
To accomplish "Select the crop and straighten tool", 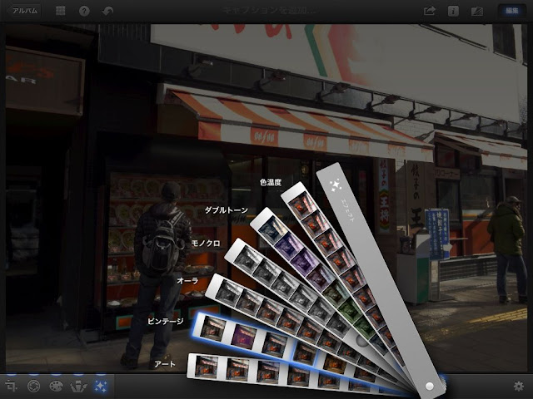I will [11, 386].
